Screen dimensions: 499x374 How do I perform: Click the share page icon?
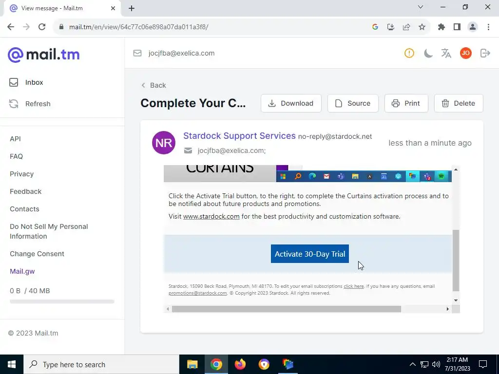pyautogui.click(x=406, y=27)
